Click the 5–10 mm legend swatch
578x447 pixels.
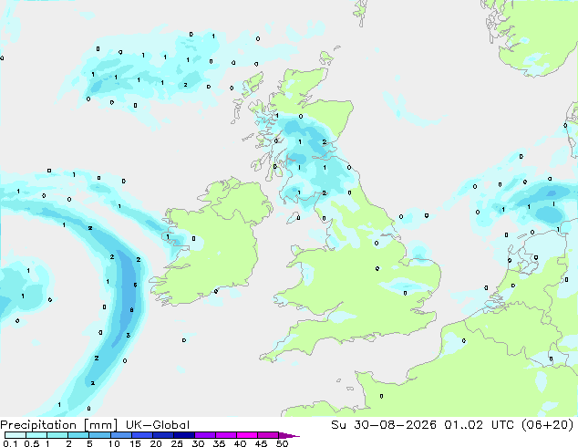click(x=100, y=435)
